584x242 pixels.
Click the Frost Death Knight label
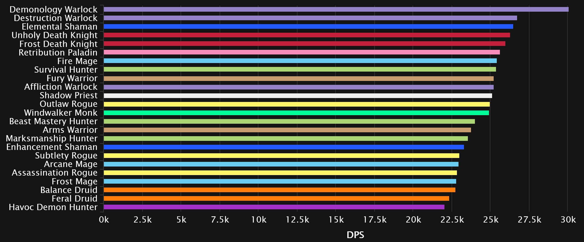[x=58, y=44]
